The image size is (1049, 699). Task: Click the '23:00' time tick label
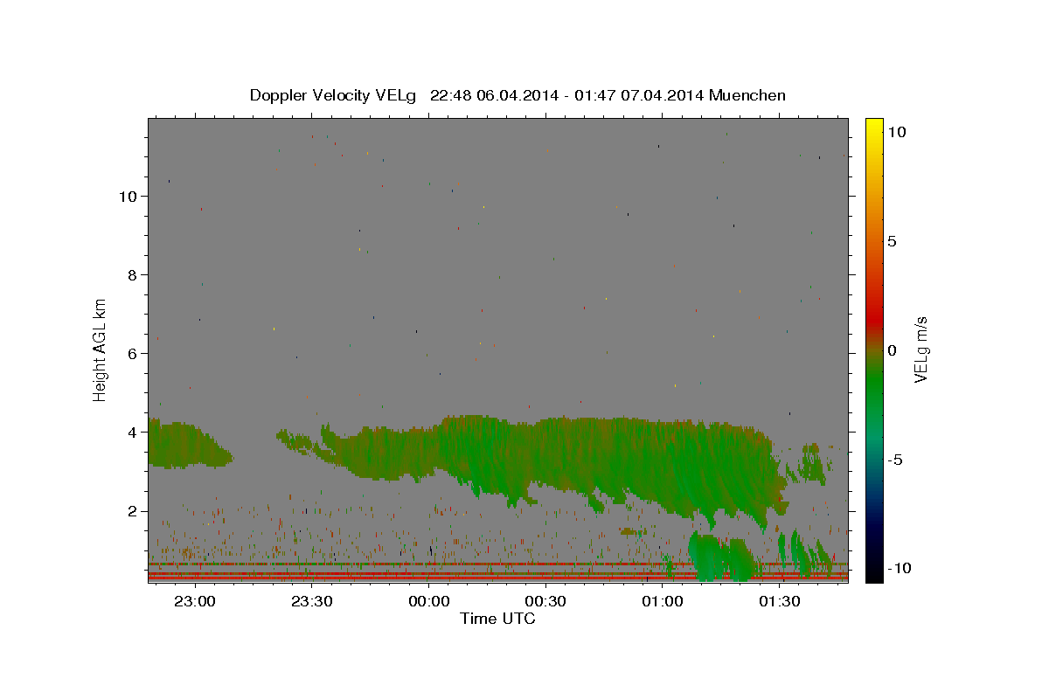pyautogui.click(x=194, y=601)
